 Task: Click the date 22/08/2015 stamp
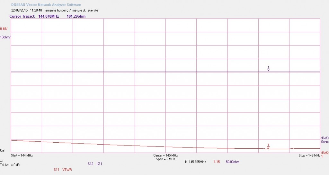tap(19, 10)
